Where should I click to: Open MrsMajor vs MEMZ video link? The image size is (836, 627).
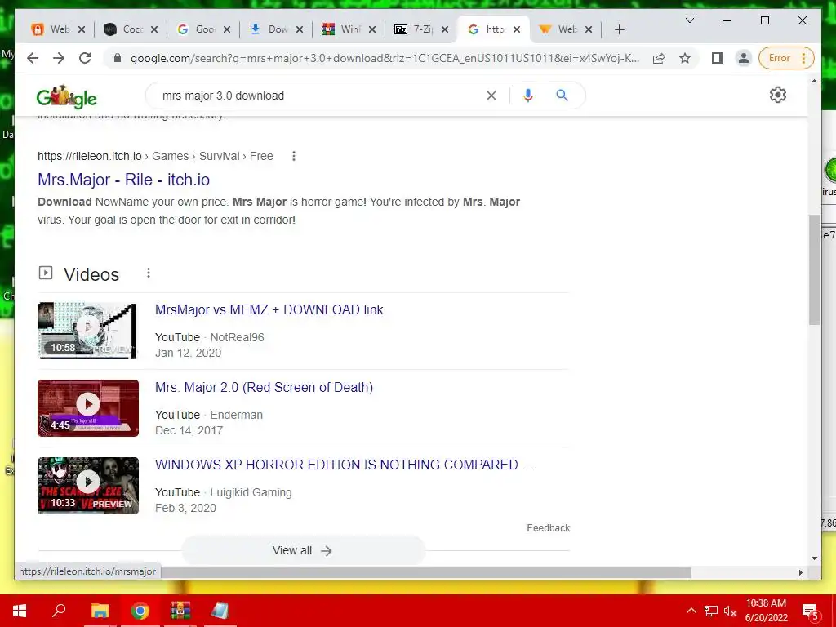(269, 309)
